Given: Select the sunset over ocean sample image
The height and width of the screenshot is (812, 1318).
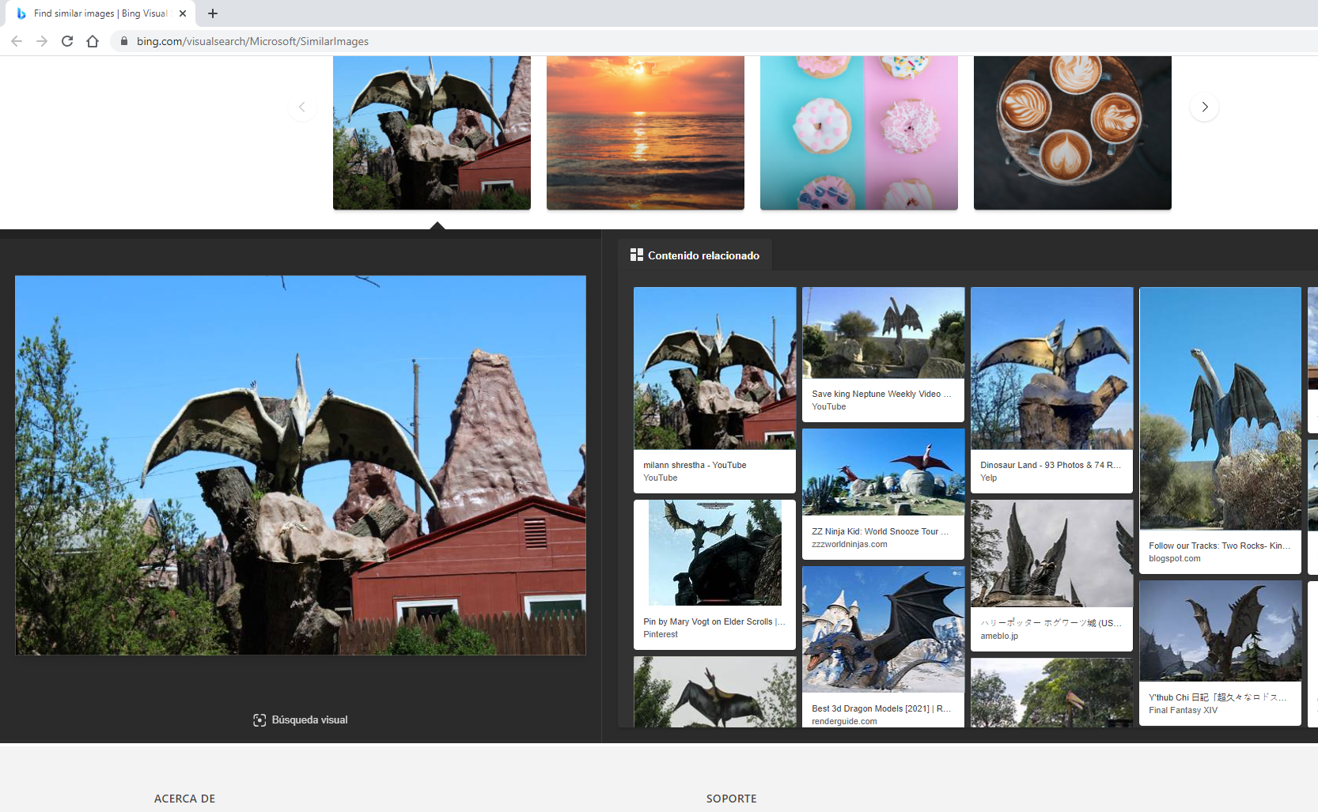Looking at the screenshot, I should tap(645, 132).
